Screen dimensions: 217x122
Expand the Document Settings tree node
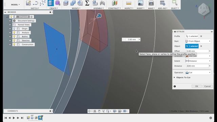[10, 21]
